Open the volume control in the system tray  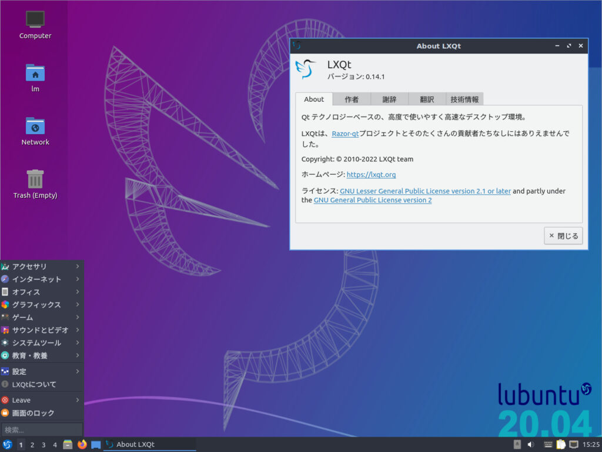pos(530,444)
